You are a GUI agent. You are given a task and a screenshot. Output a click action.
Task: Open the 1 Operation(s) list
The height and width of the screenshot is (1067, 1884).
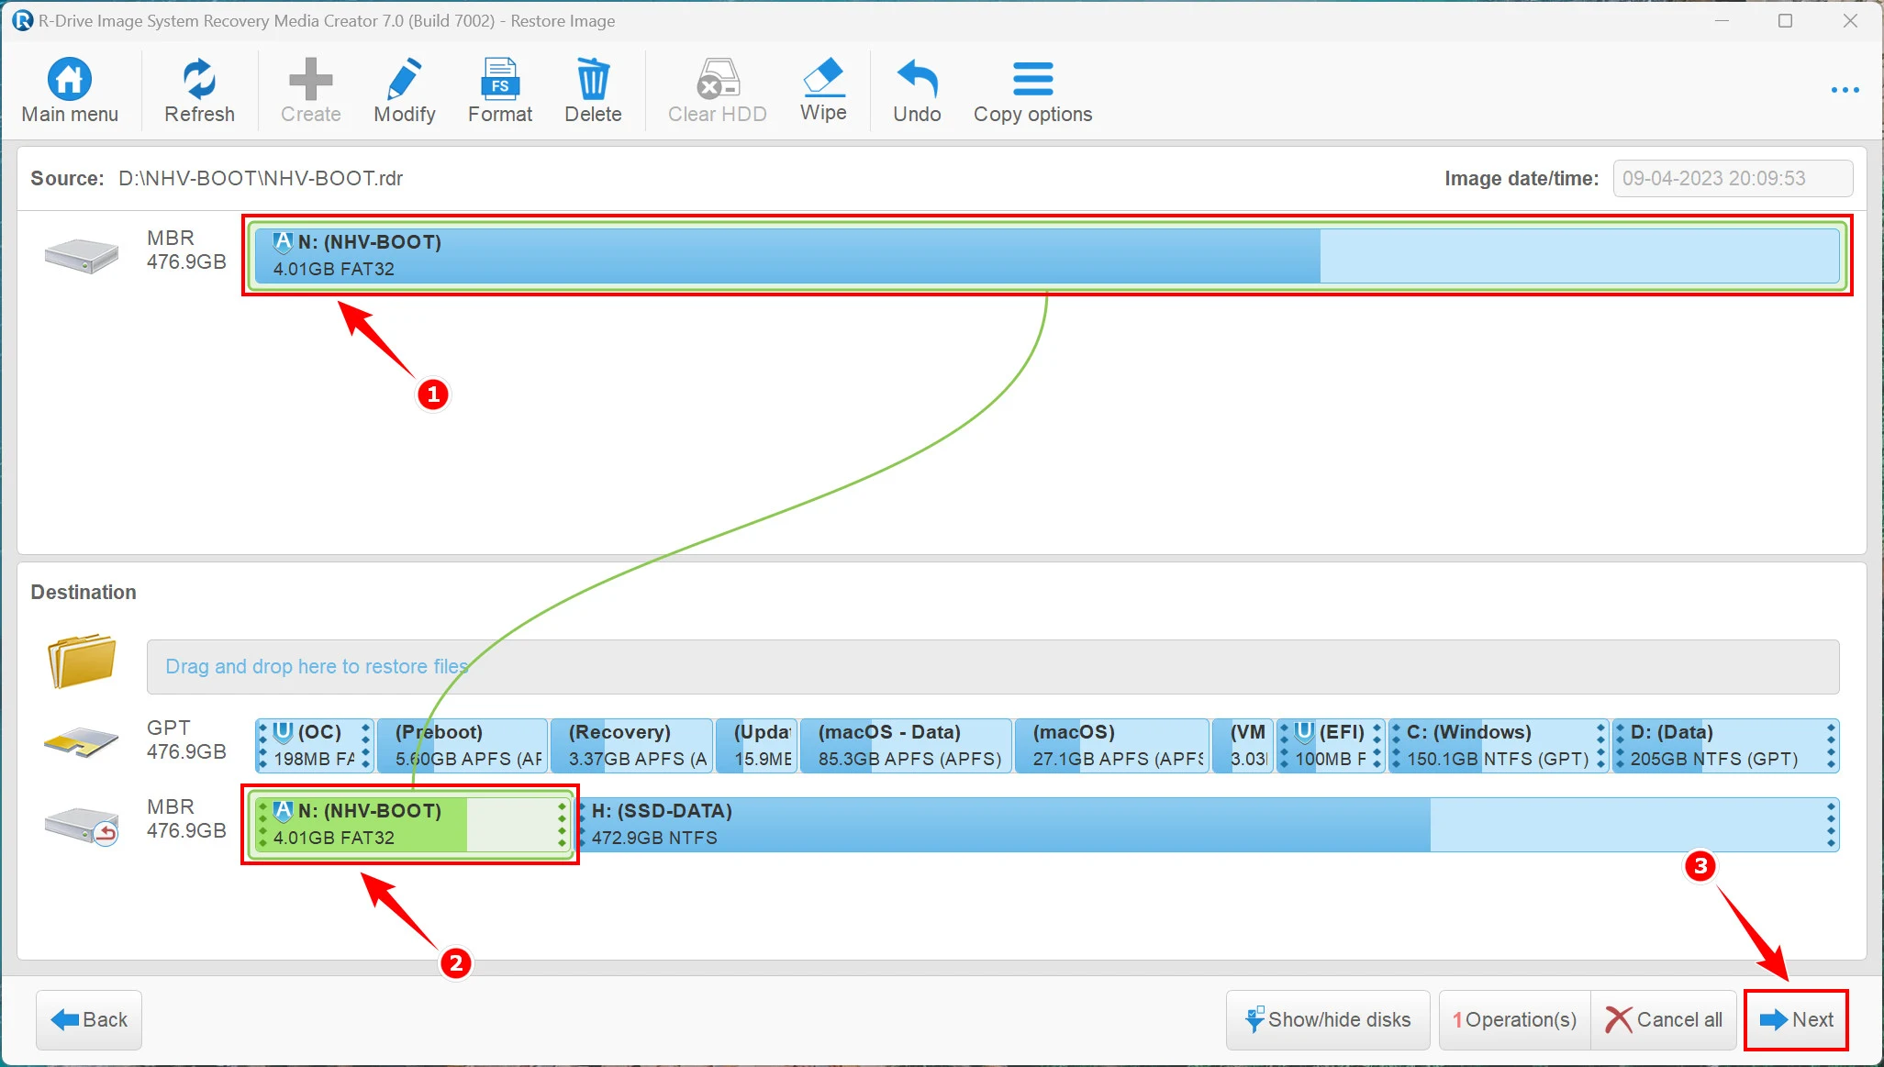1514,1019
